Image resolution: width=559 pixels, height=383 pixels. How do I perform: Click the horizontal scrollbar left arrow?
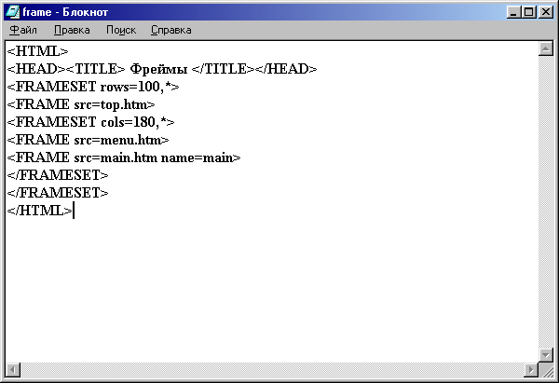click(x=13, y=370)
